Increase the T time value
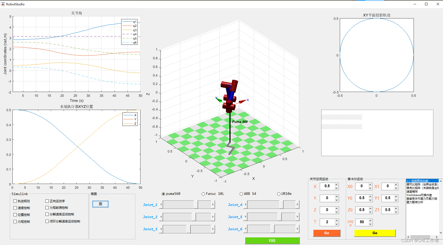 click(336, 221)
